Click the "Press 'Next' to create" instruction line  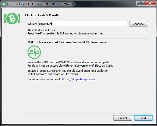tap(65, 33)
